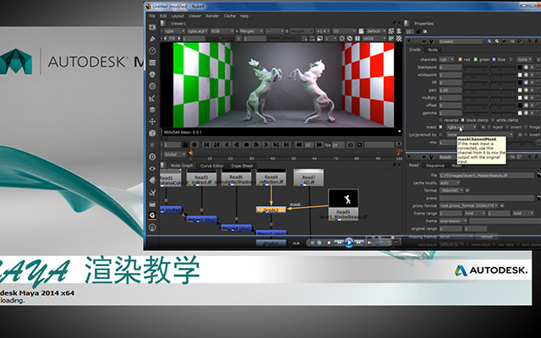Toggle the mask enable checkbox
Screen dimensions: 541x338
(x=440, y=128)
